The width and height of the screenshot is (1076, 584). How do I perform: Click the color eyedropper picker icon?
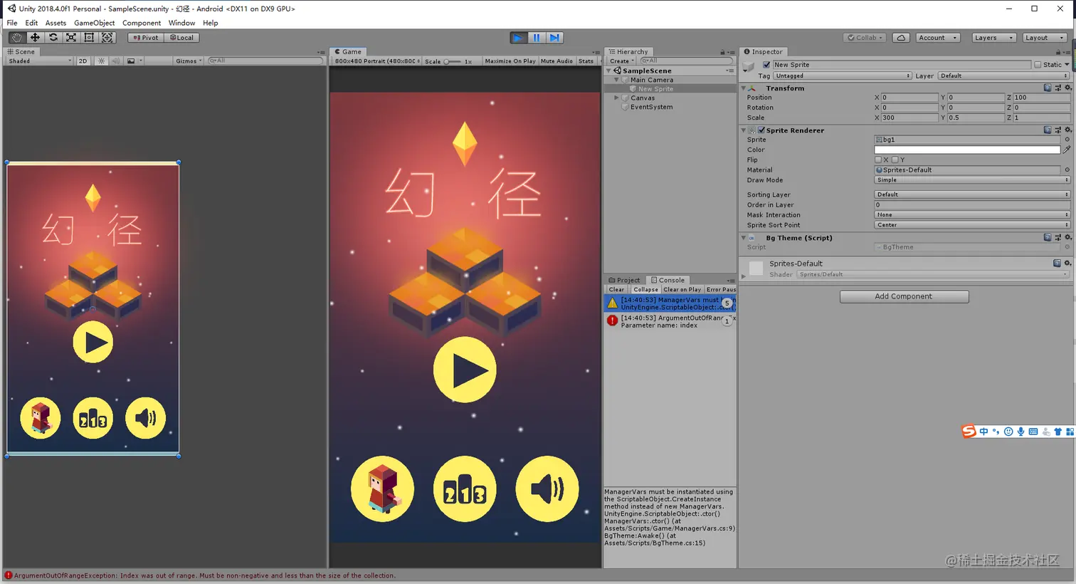1067,150
